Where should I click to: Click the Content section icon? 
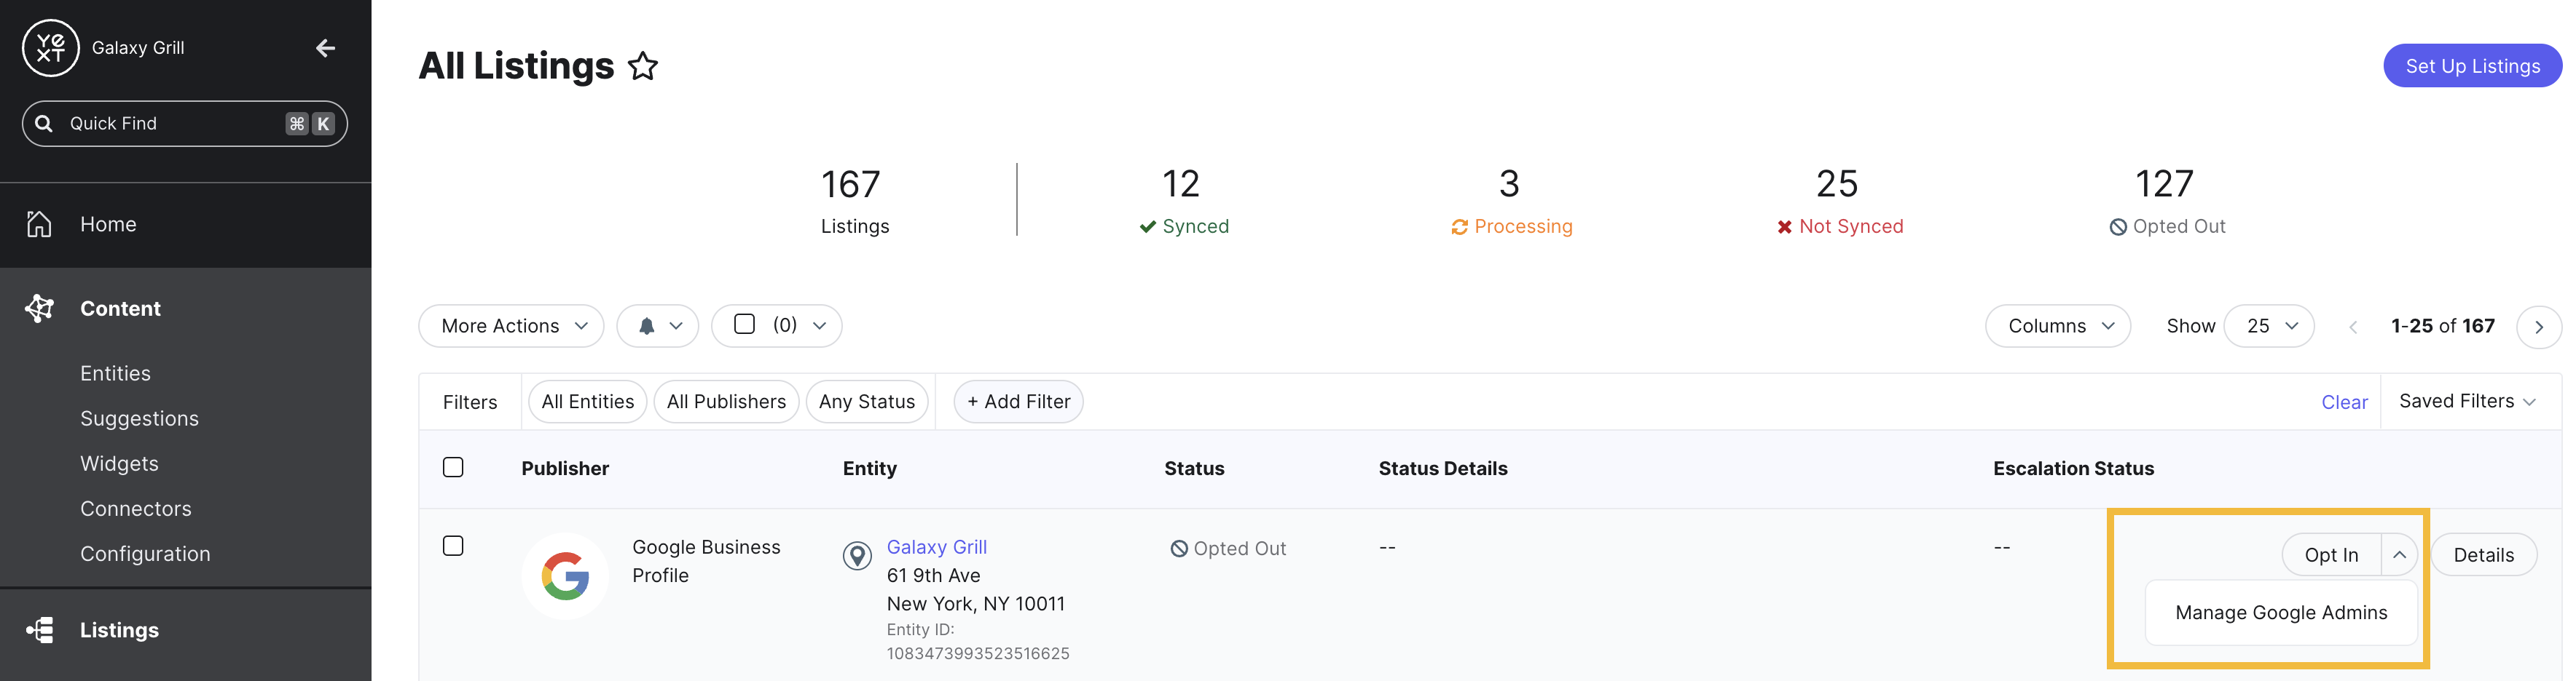point(39,308)
